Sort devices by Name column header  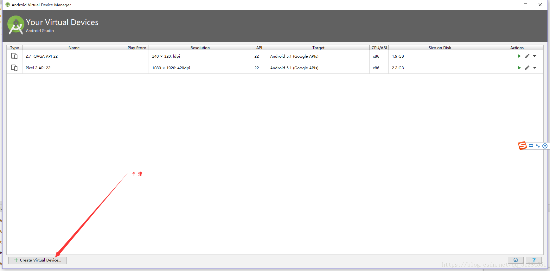pos(74,47)
